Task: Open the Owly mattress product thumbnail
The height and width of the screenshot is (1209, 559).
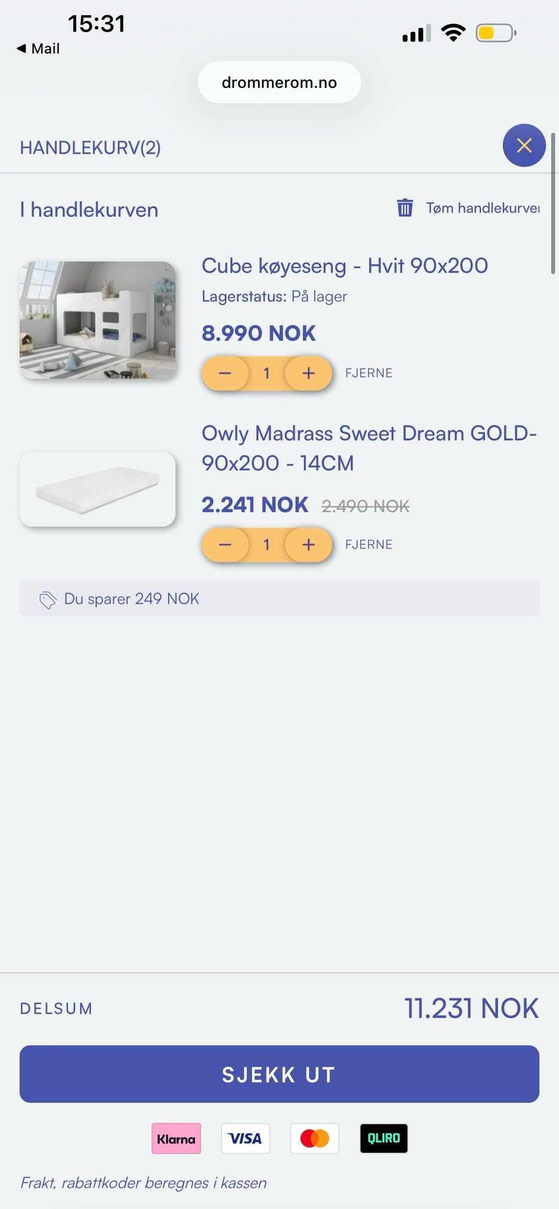Action: point(97,490)
